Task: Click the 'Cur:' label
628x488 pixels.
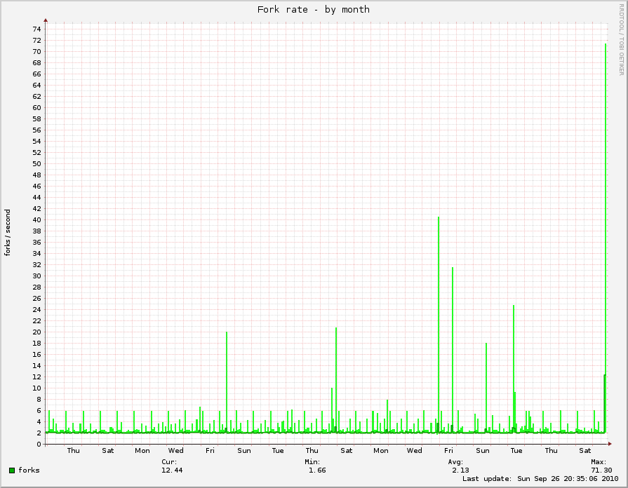Action: pos(169,461)
